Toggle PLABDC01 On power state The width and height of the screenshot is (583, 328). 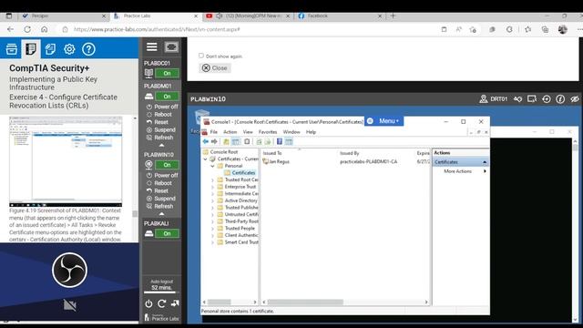[x=167, y=73]
